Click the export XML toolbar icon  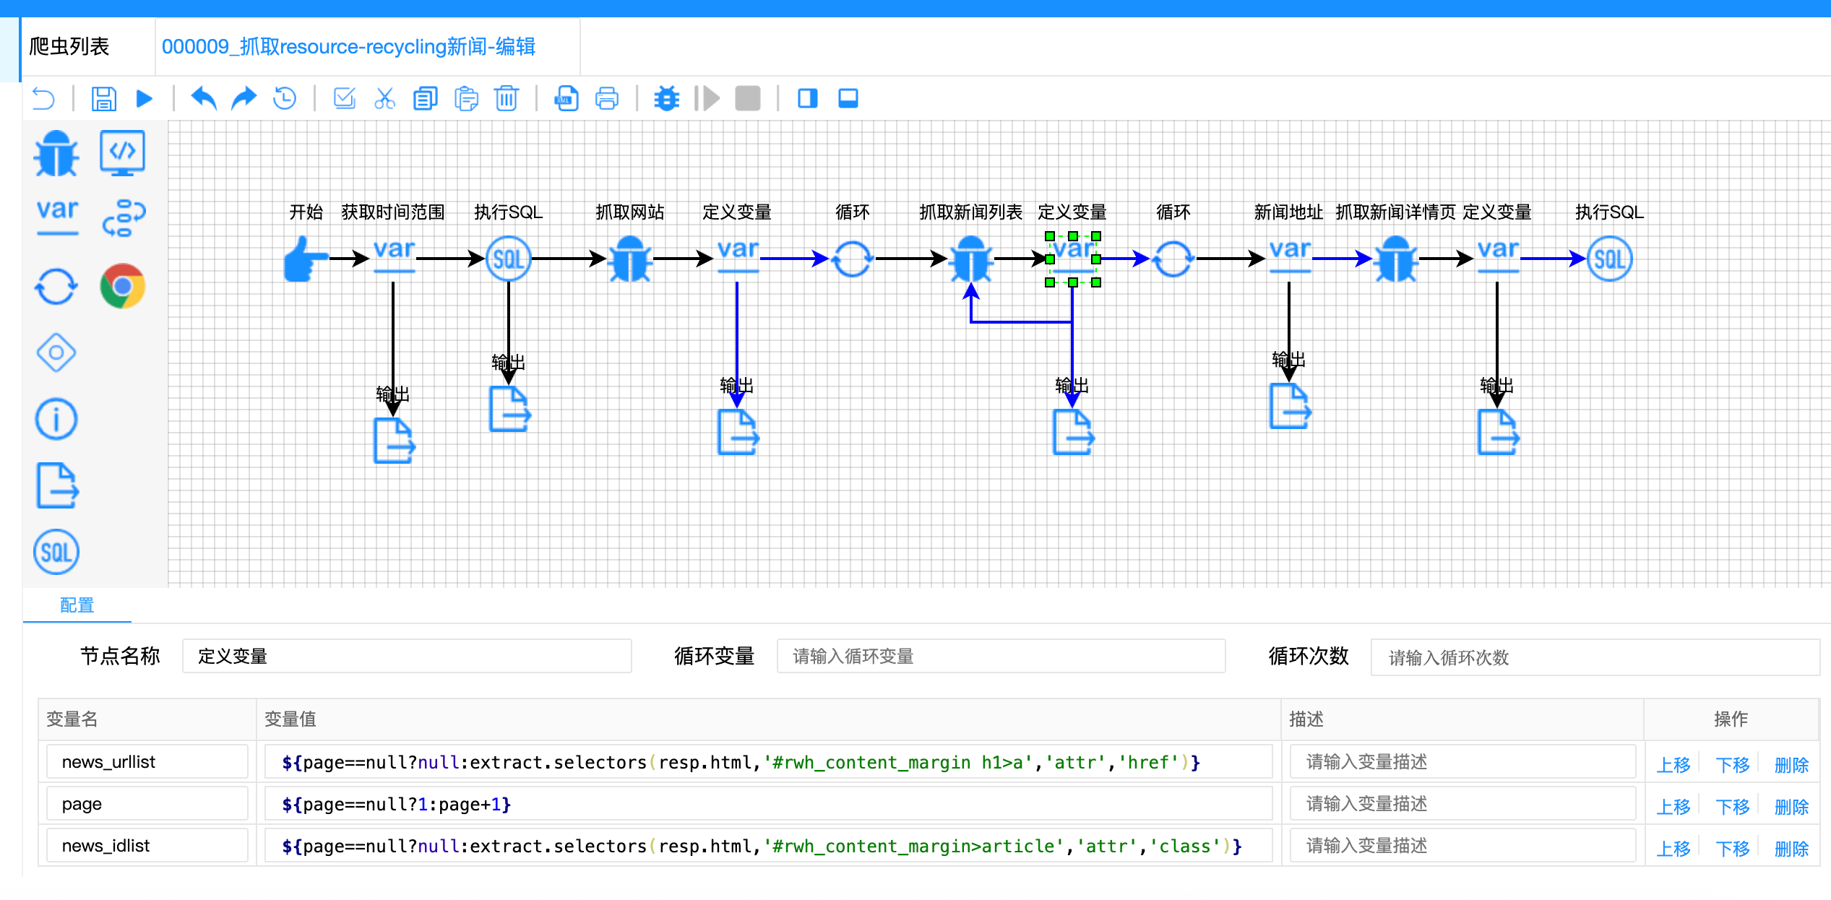566,98
